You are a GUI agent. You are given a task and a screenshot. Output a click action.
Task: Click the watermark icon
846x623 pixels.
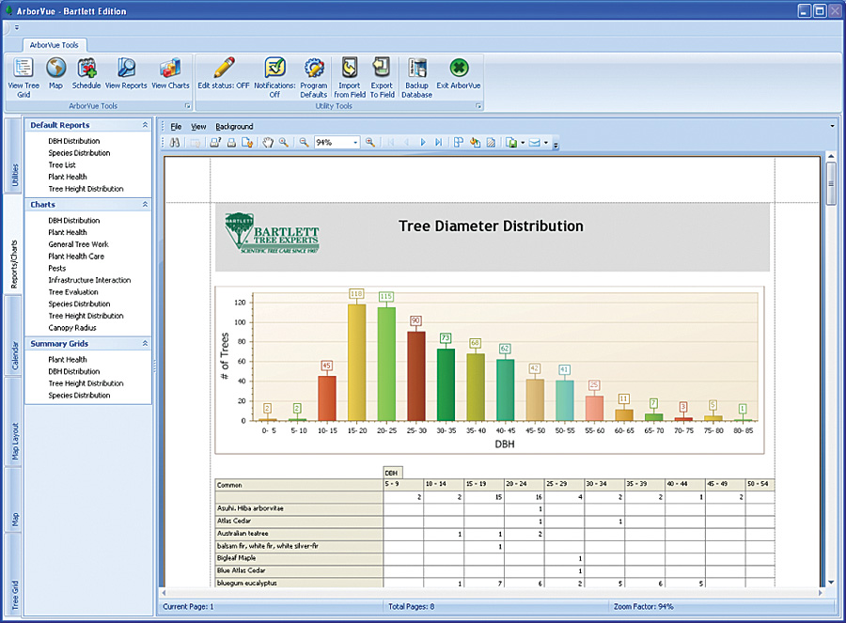pyautogui.click(x=491, y=143)
